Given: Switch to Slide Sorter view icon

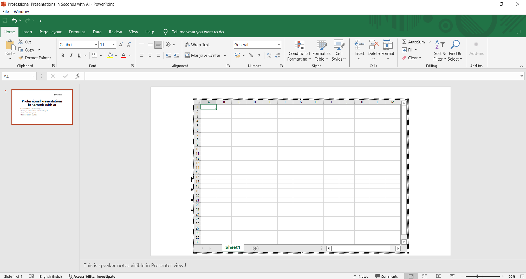Looking at the screenshot, I should point(424,276).
